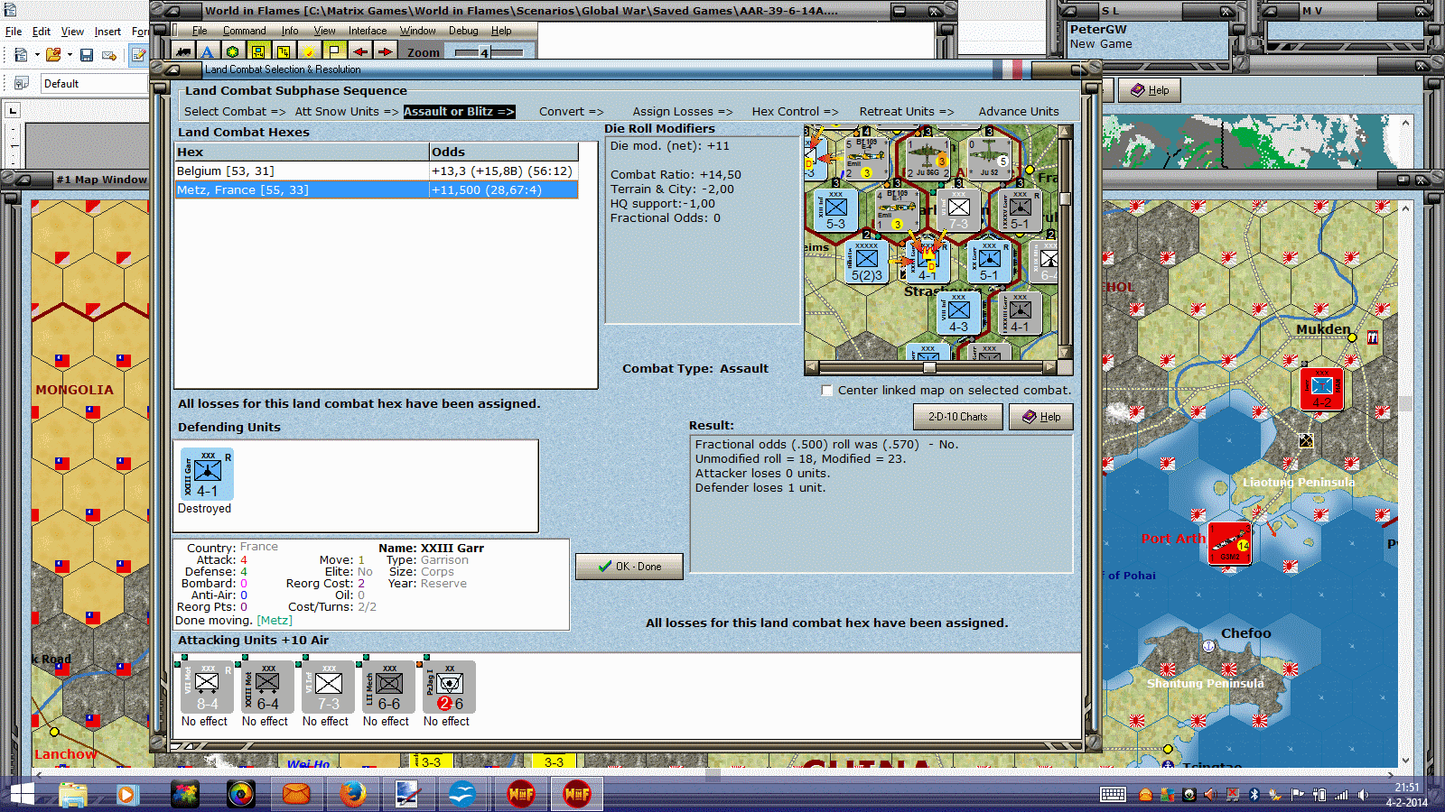Click the Hex column header
Viewport: 1445px width, 812px height.
tap(302, 152)
